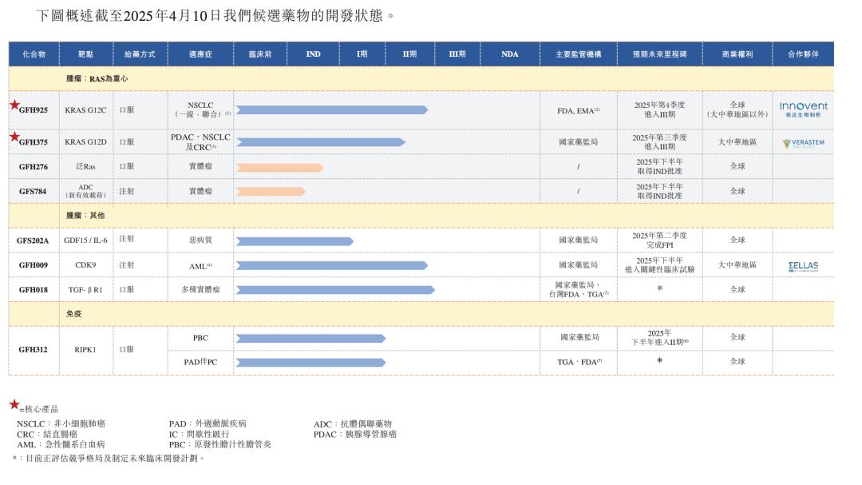Click the 適應症 column header
The width and height of the screenshot is (862, 485).
(x=200, y=54)
